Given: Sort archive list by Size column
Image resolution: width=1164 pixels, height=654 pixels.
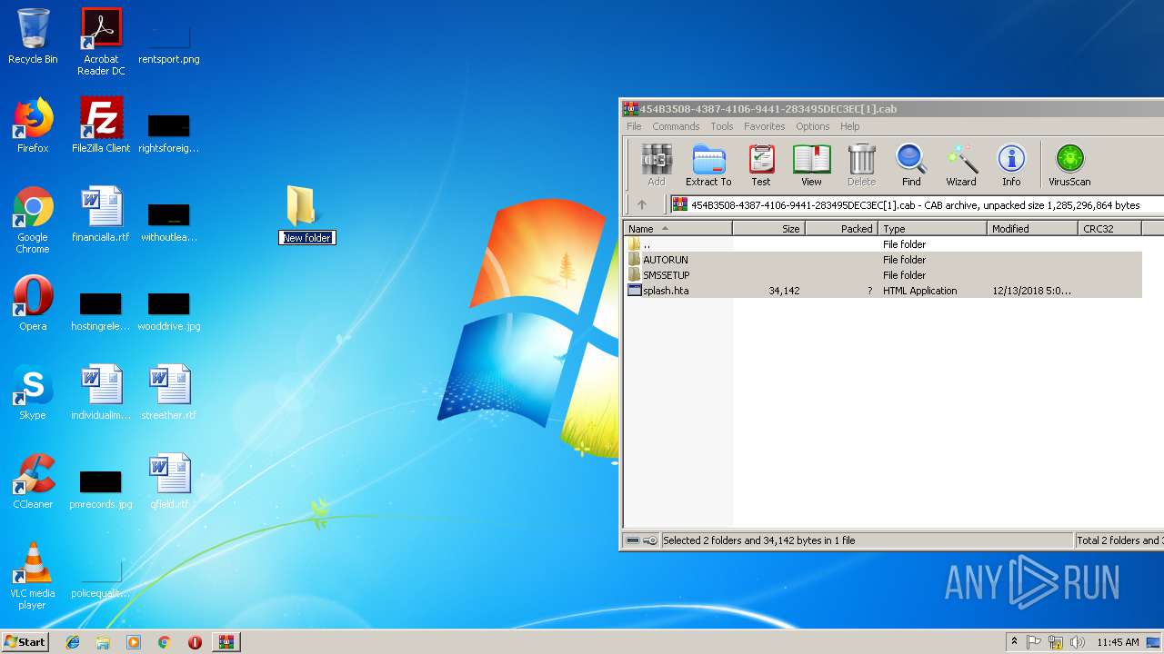Looking at the screenshot, I should point(769,229).
